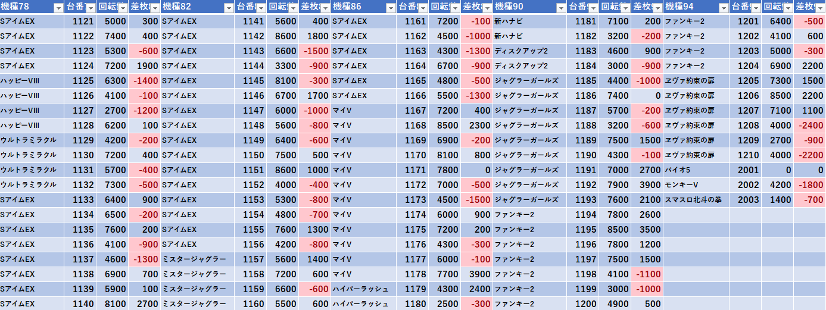Screen dimensions: 826x310
Task: Click the 8100 回転 cell in row 1145
Action: tap(283, 81)
